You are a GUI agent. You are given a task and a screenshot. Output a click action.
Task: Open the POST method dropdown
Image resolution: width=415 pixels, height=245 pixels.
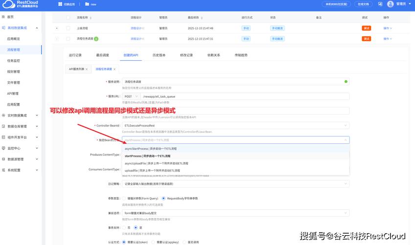pos(131,97)
